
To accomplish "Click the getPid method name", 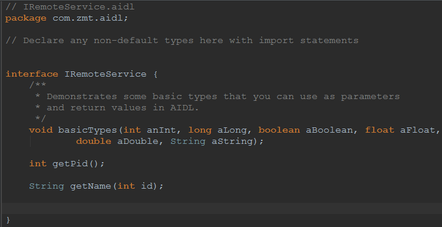I will click(x=70, y=163).
